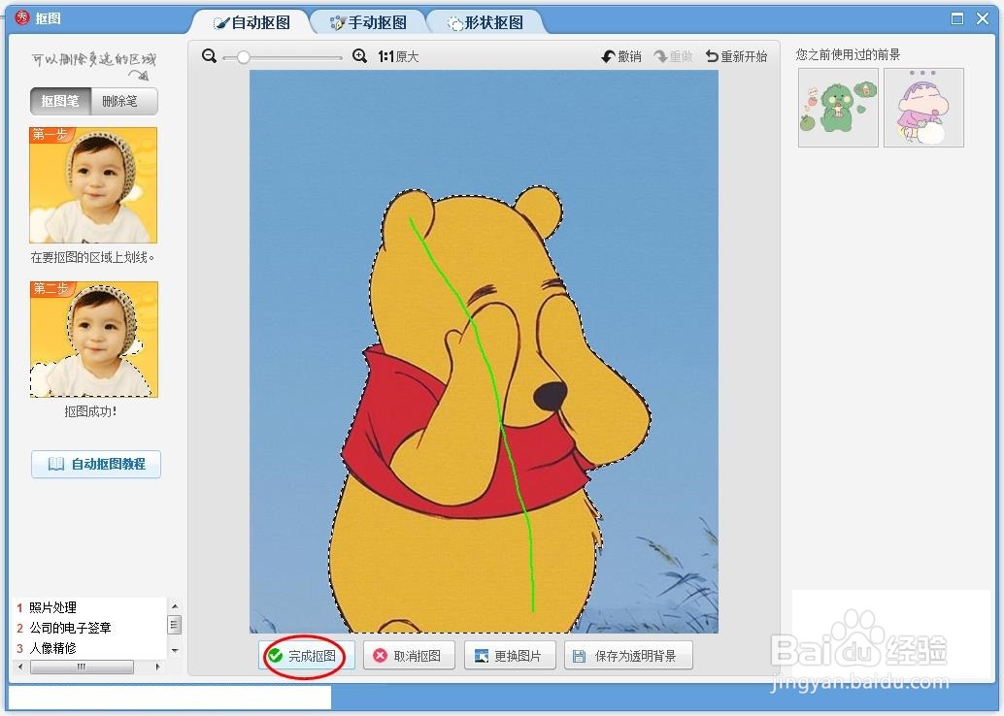Select the 删除笔 eraser mode
This screenshot has width=1004, height=716.
[x=124, y=101]
